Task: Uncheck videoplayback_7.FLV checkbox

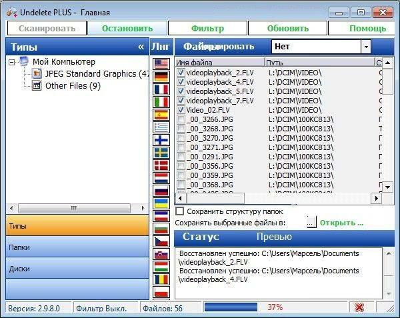Action: [181, 101]
